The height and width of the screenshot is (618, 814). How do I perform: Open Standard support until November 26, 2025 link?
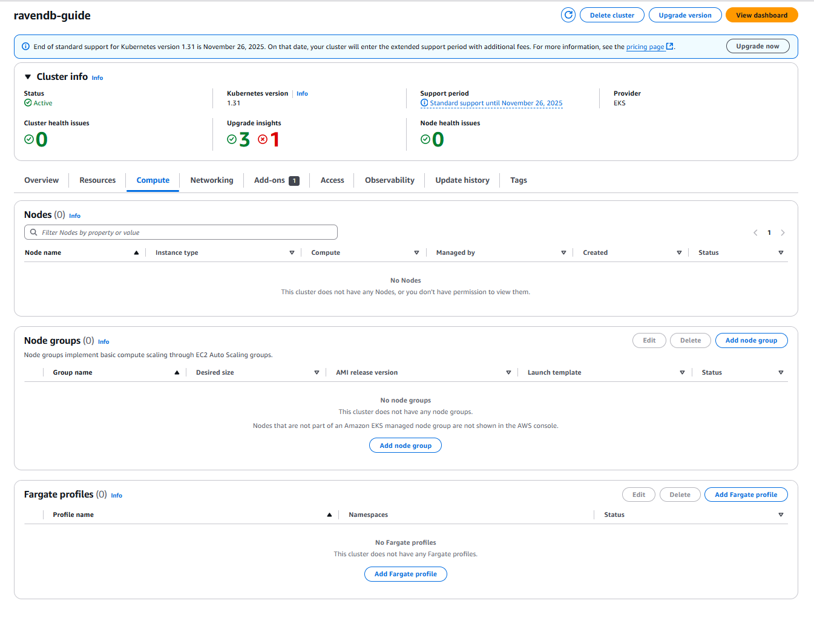(496, 104)
